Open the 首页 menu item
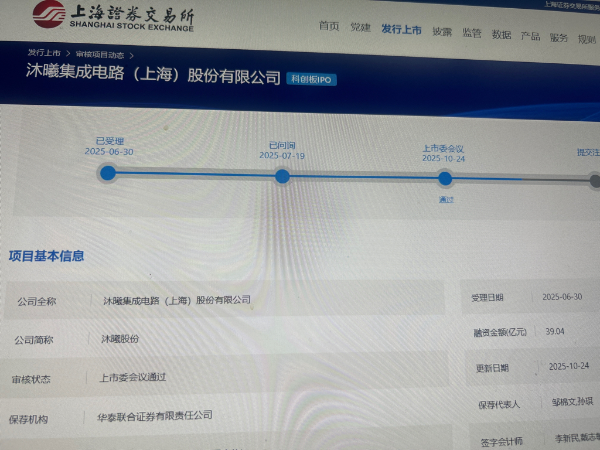Image resolution: width=600 pixels, height=450 pixels. (329, 26)
